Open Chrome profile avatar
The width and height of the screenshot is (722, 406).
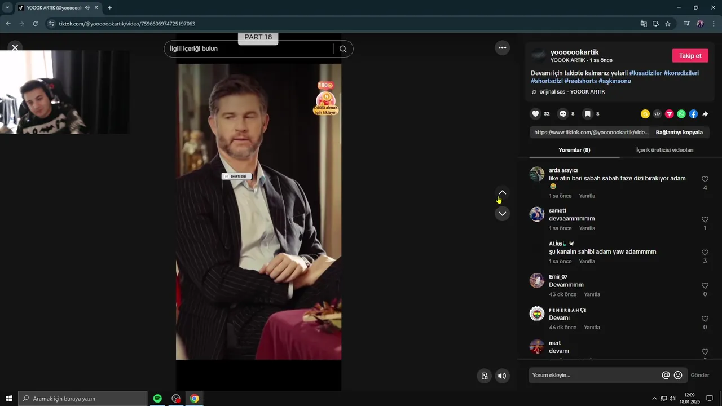click(700, 24)
